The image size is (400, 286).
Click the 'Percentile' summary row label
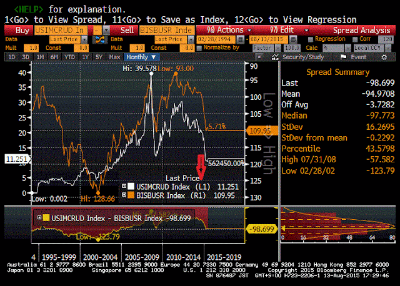301,149
